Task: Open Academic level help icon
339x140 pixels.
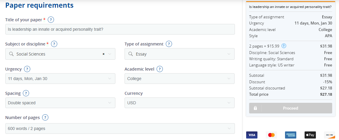Action: (160, 69)
